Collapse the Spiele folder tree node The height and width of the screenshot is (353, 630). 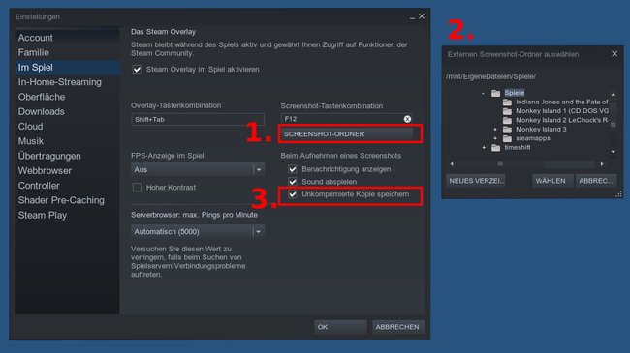pyautogui.click(x=484, y=93)
